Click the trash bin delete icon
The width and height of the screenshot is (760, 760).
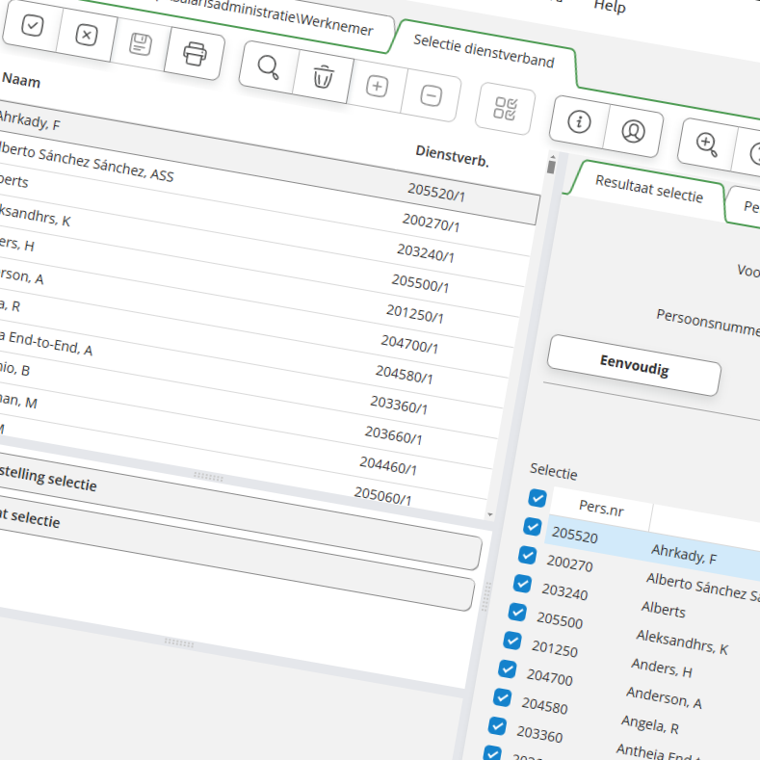click(323, 77)
